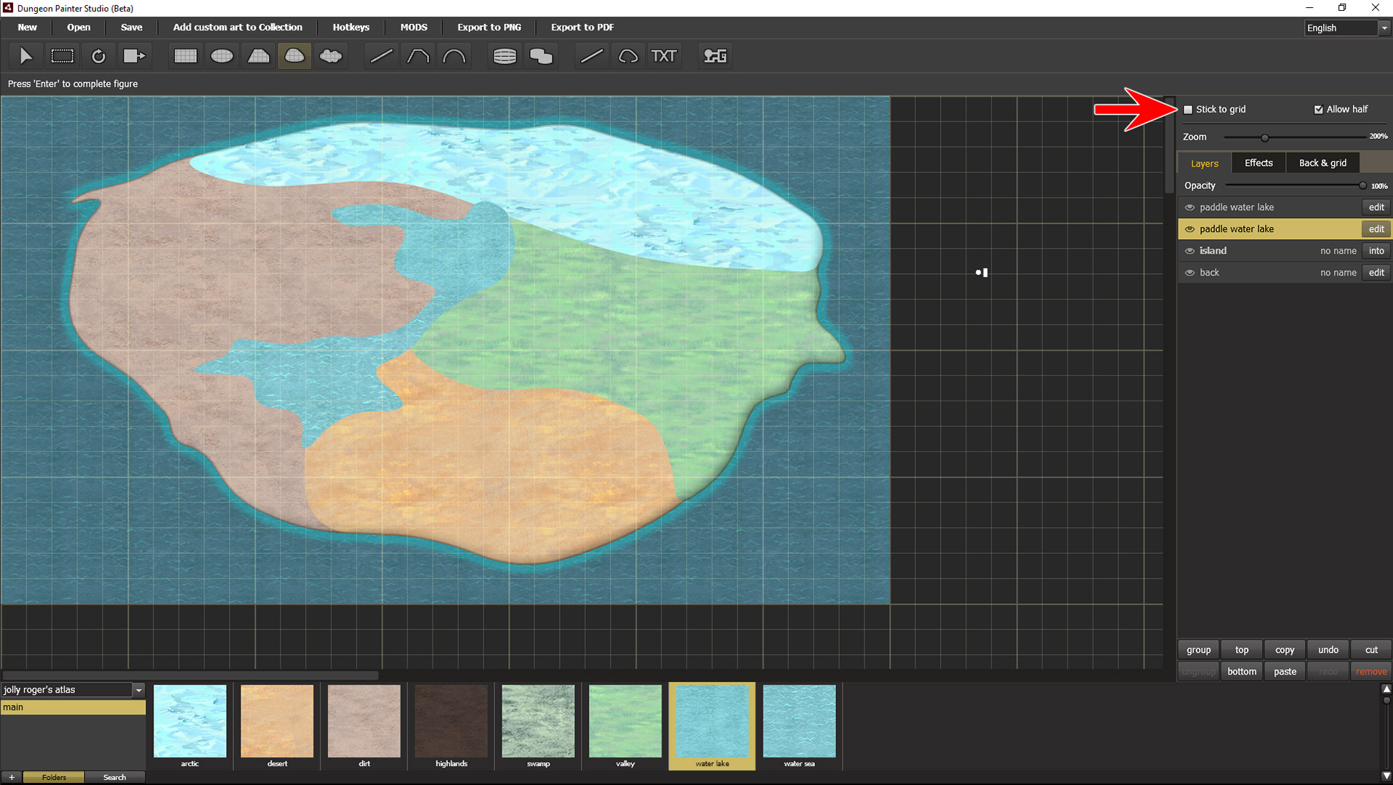This screenshot has width=1393, height=785.
Task: Click the New menu item
Action: click(28, 27)
